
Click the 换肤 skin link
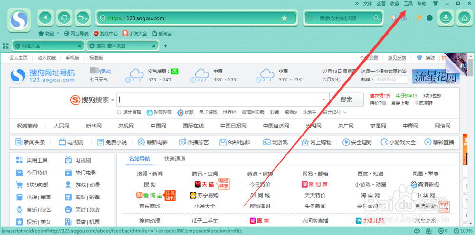coord(426,58)
